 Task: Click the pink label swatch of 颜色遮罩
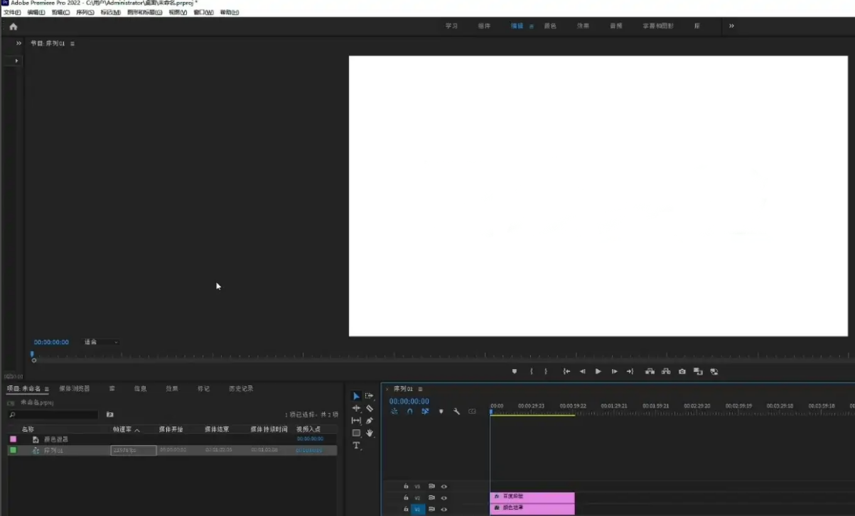pyautogui.click(x=13, y=439)
